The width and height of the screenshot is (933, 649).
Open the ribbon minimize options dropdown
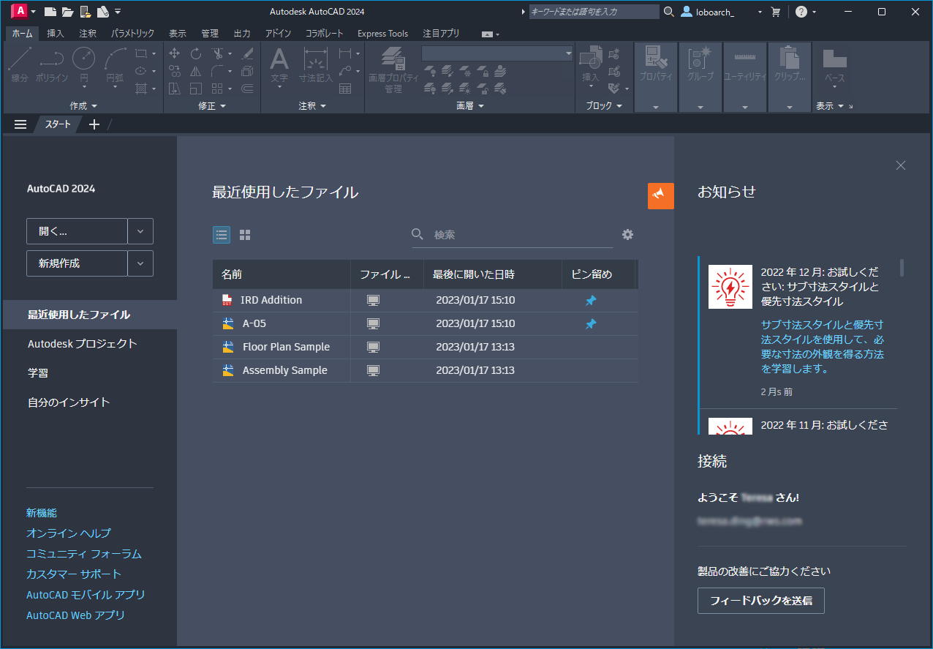pyautogui.click(x=498, y=34)
